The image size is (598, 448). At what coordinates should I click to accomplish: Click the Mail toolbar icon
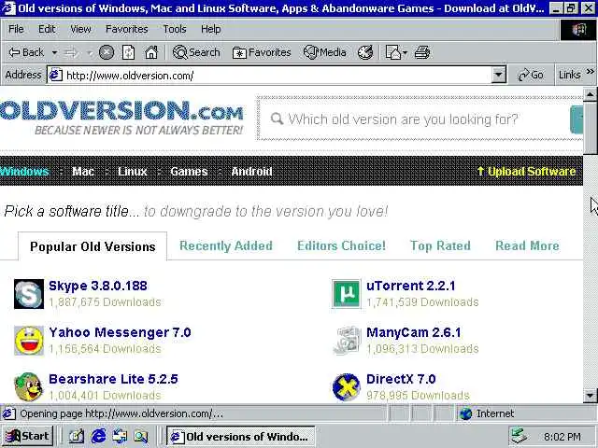pyautogui.click(x=393, y=52)
